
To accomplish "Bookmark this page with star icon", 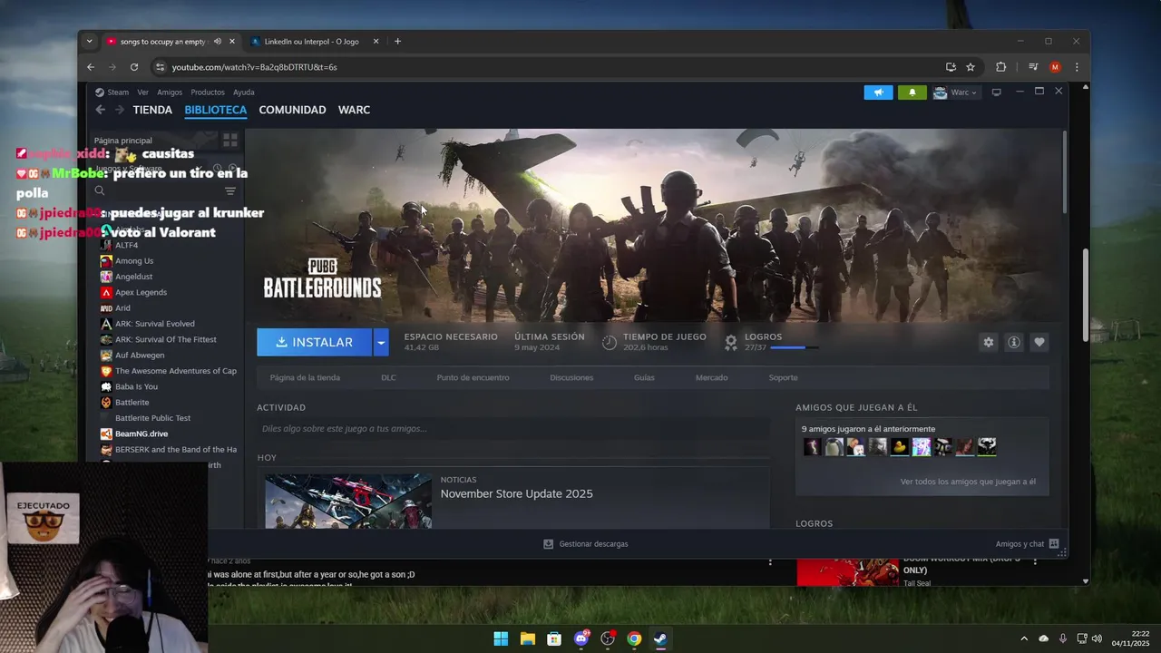I will pyautogui.click(x=971, y=67).
